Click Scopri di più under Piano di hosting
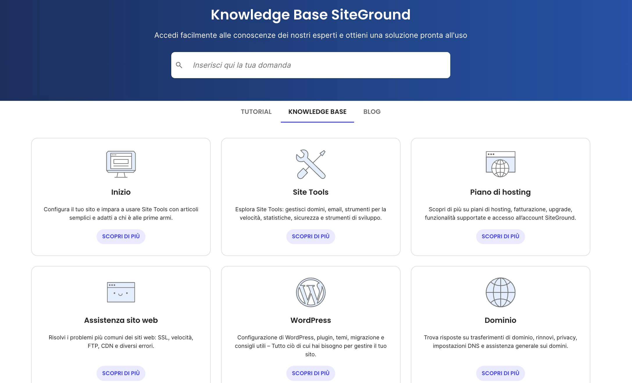The width and height of the screenshot is (632, 383). [500, 237]
